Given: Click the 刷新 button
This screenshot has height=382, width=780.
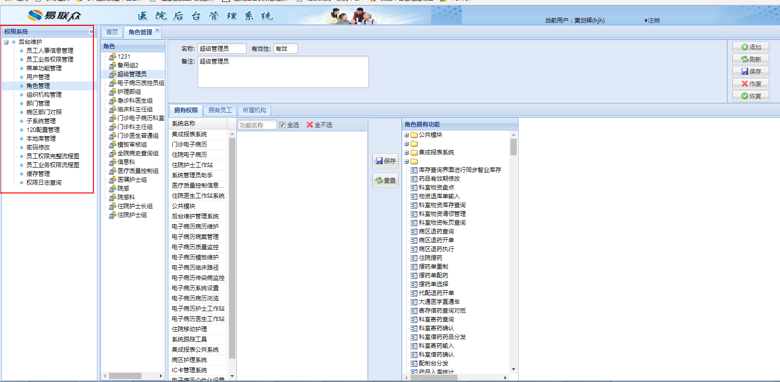Looking at the screenshot, I should point(751,60).
